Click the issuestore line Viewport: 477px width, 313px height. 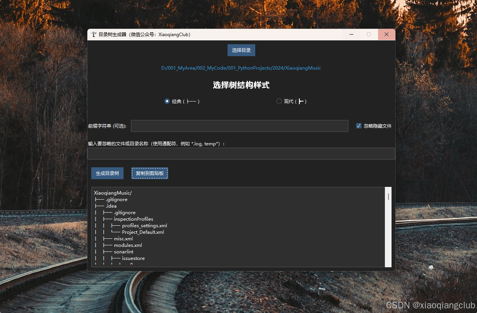(x=134, y=258)
